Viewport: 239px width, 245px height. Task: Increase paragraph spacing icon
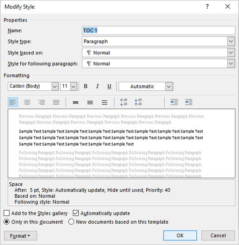124,102
